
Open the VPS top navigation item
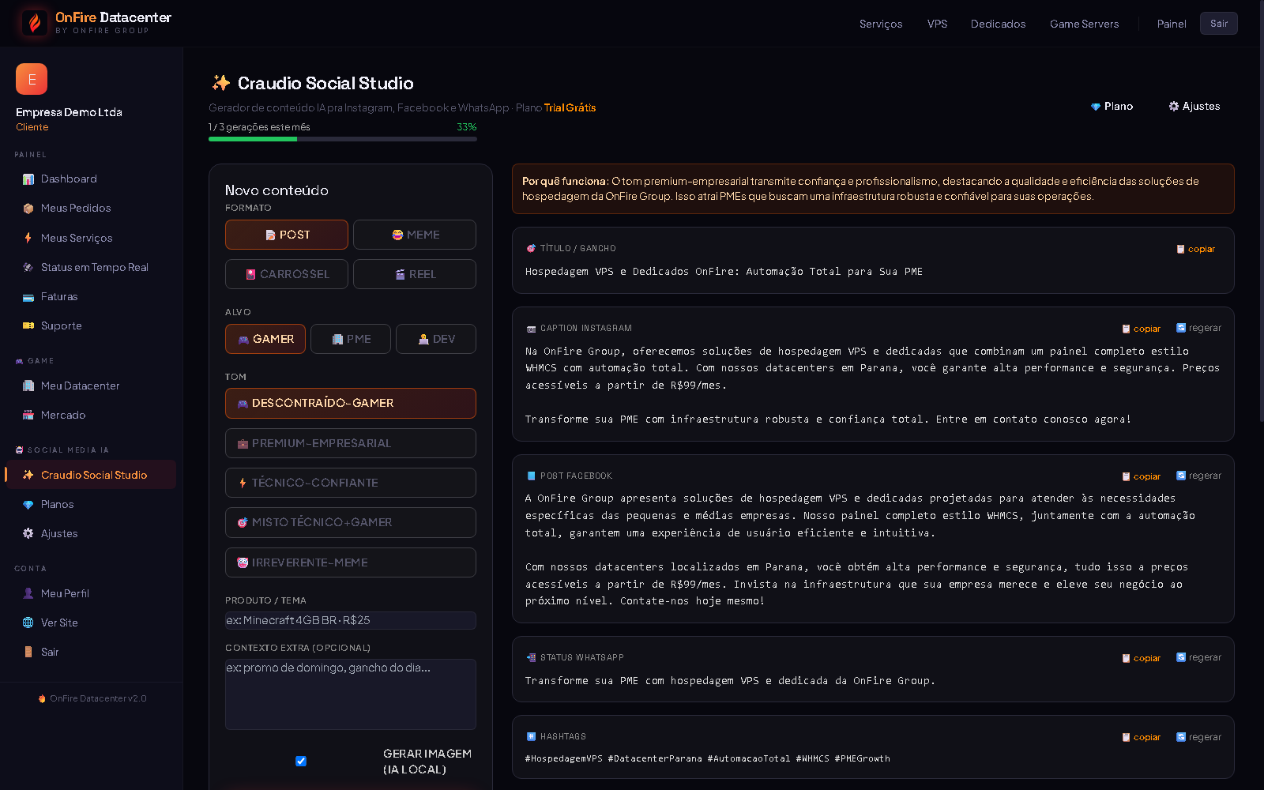pyautogui.click(x=937, y=24)
